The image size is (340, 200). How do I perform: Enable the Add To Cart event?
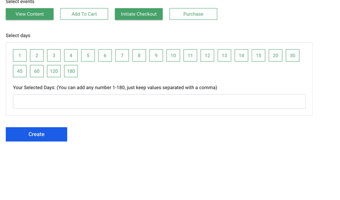tap(84, 14)
